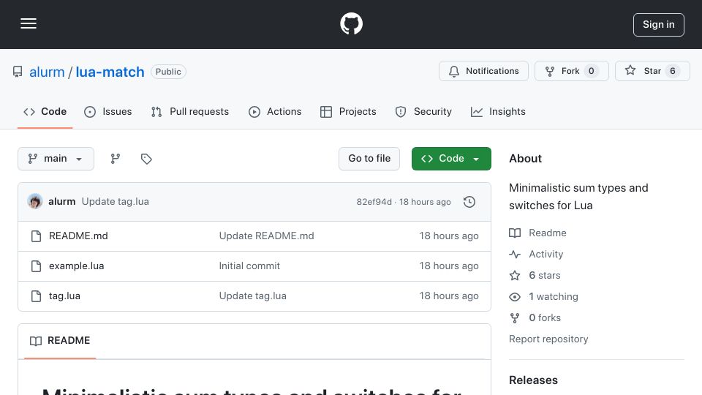The width and height of the screenshot is (702, 395).
Task: Star the lua-match repository
Action: click(x=652, y=71)
